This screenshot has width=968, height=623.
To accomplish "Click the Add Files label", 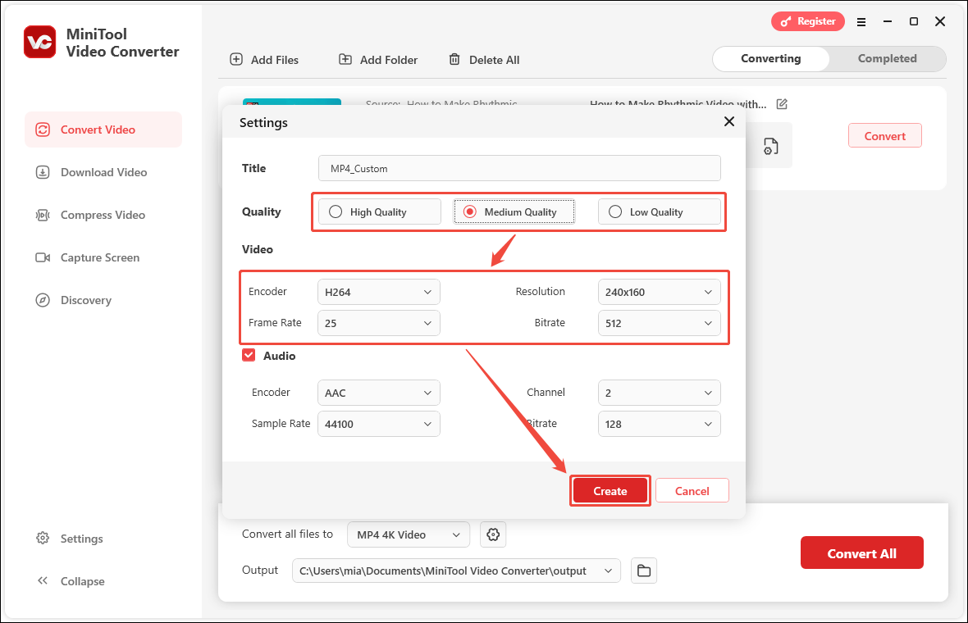I will coord(275,60).
